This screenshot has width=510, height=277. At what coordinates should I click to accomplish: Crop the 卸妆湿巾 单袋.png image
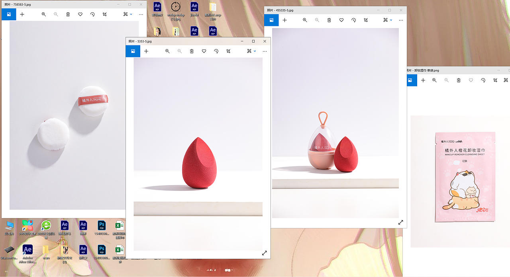[495, 80]
